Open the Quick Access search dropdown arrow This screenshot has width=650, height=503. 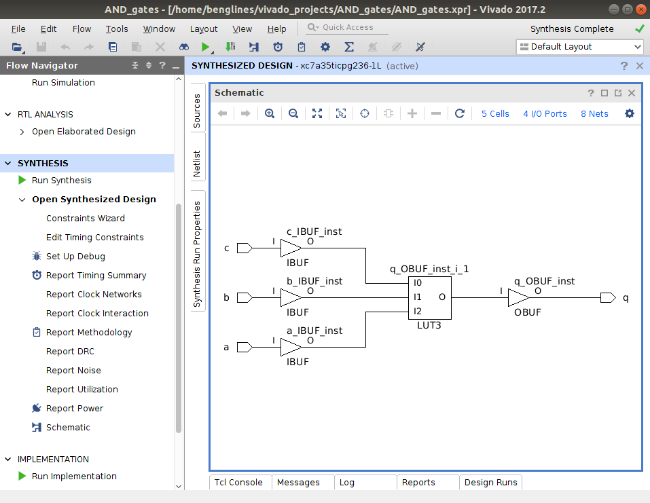click(x=317, y=28)
